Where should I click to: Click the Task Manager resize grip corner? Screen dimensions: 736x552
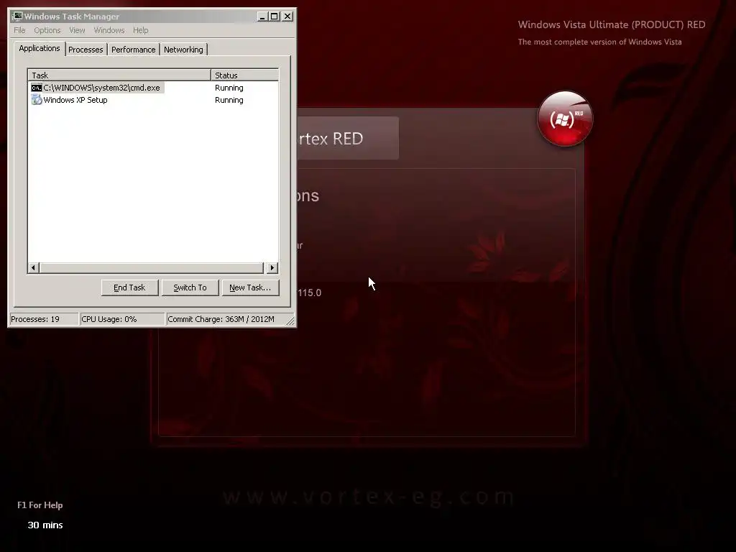tap(290, 321)
